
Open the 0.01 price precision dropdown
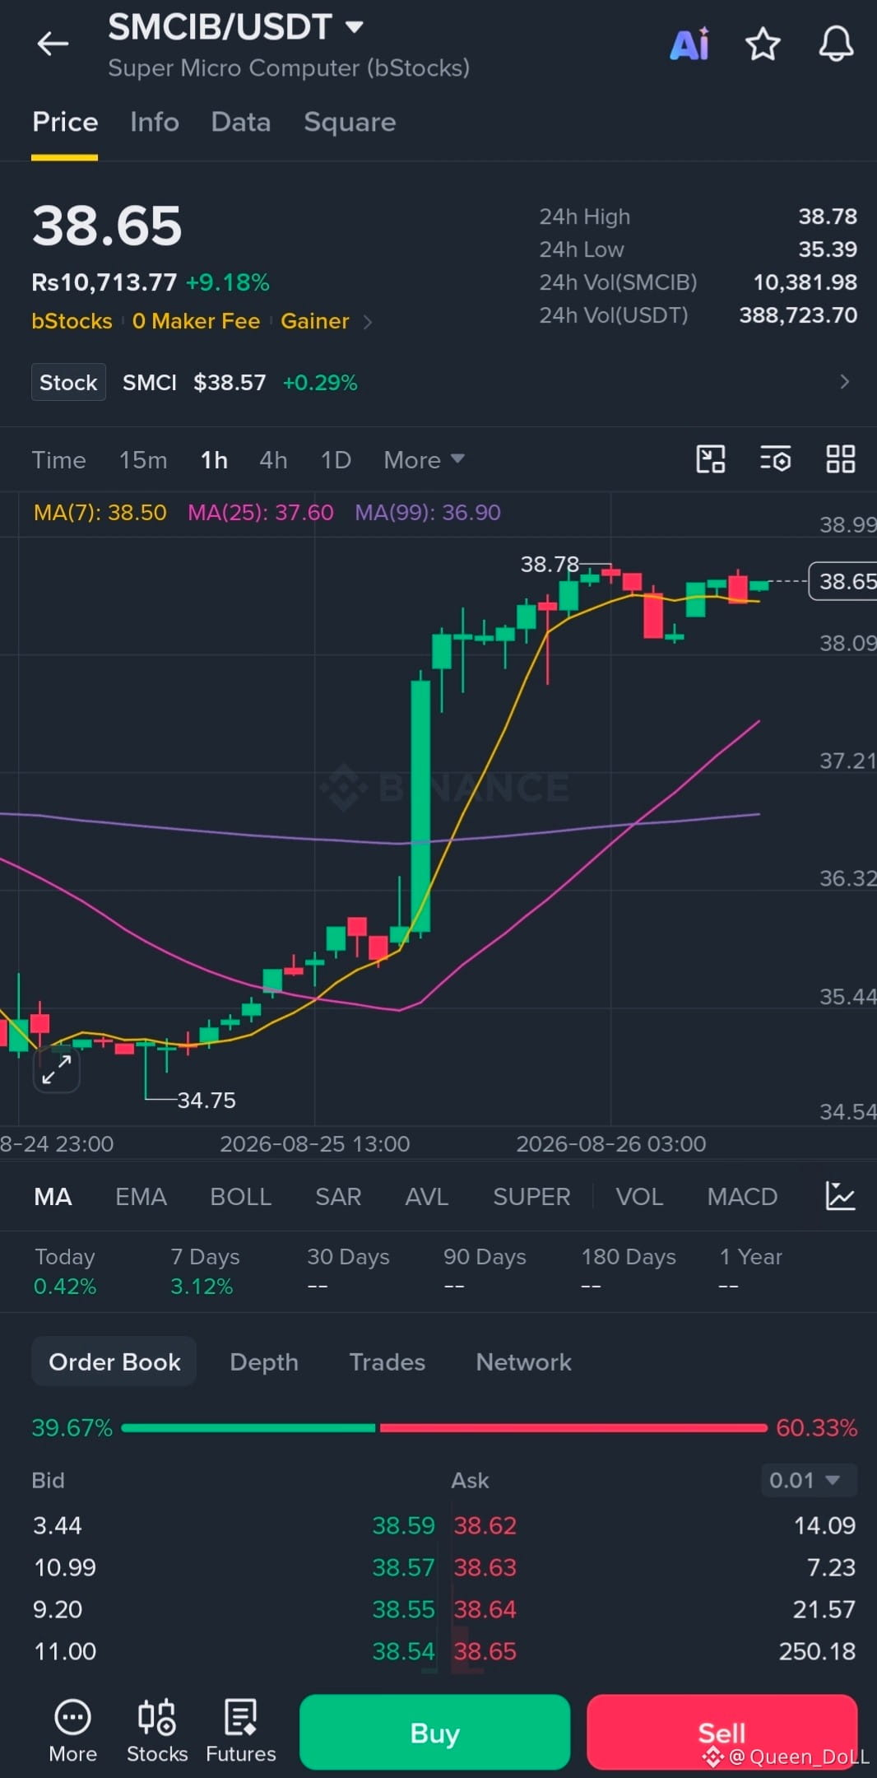[x=808, y=1480]
